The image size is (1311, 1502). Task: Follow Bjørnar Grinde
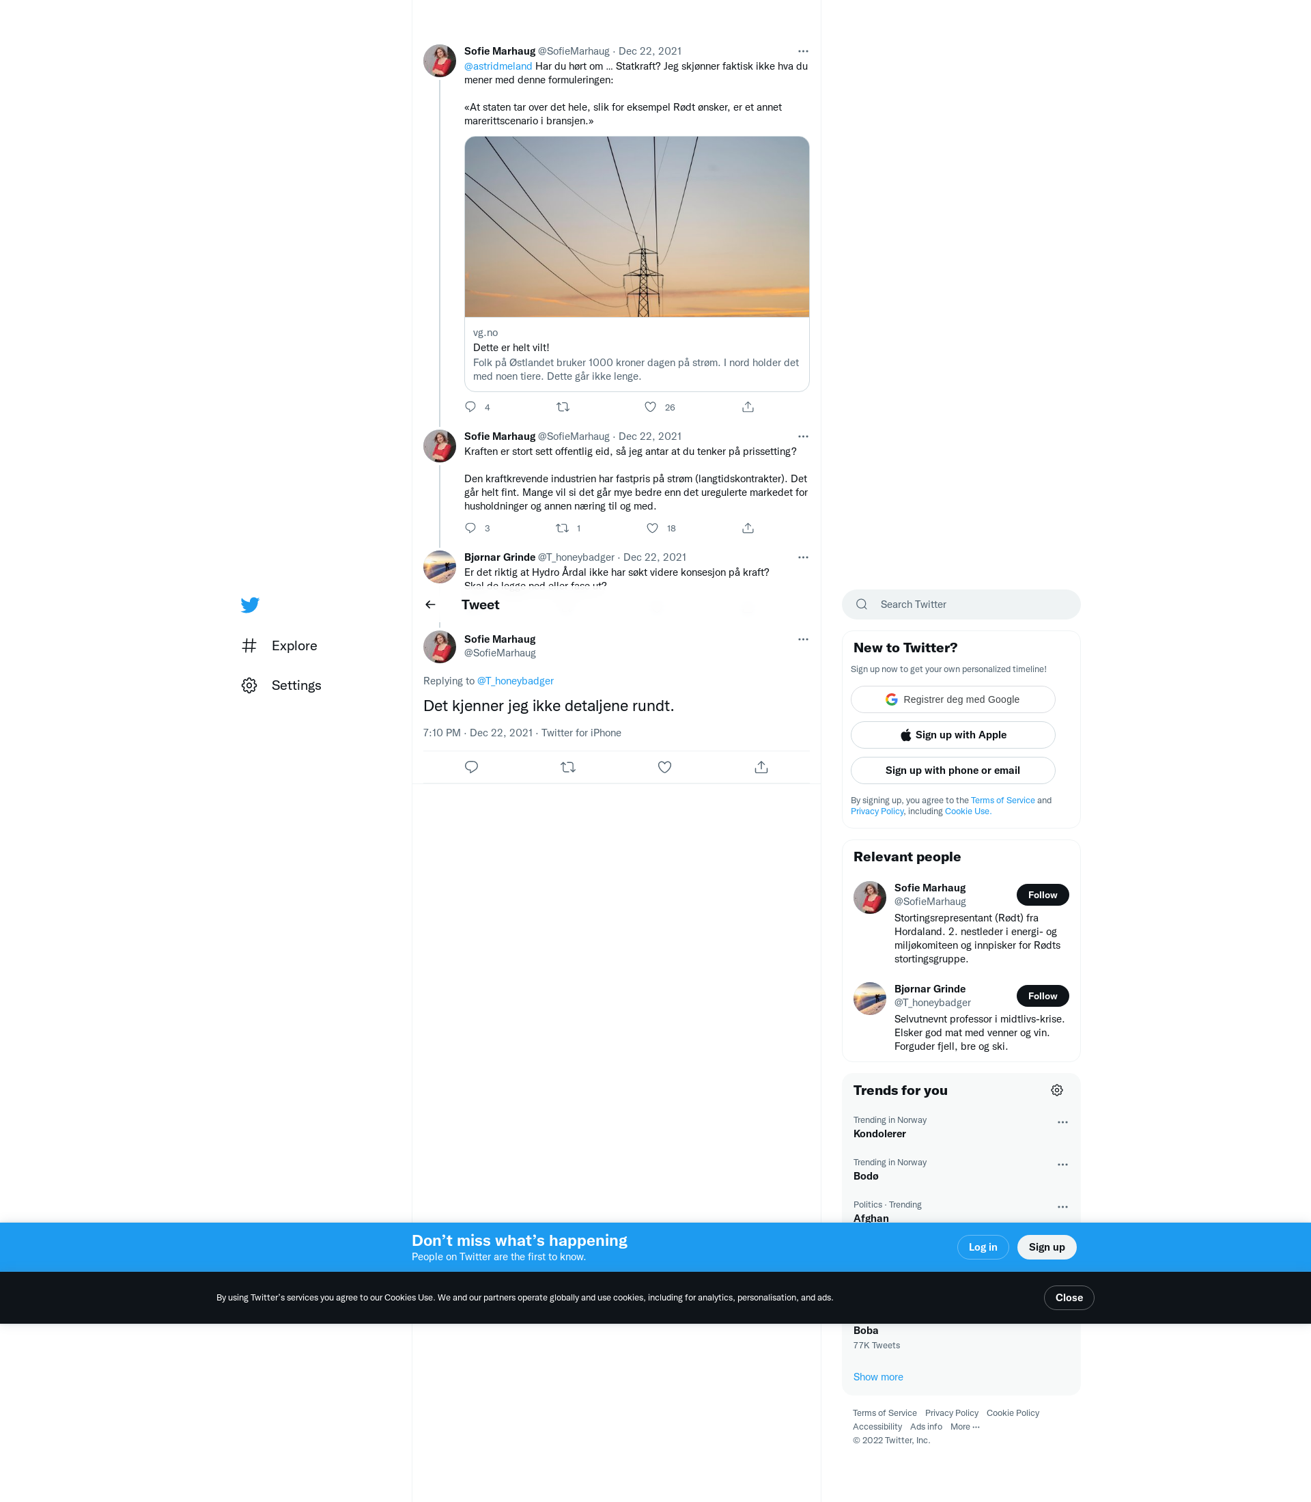[1042, 996]
